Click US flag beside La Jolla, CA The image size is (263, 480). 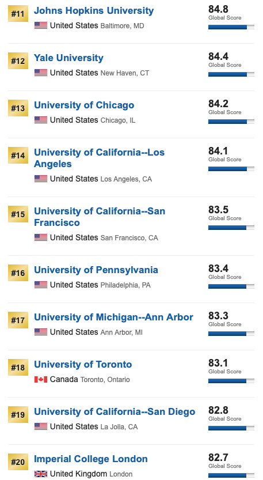coord(41,426)
